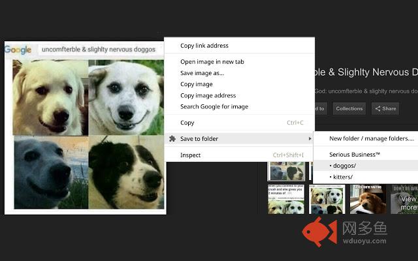Open the Collections button
The width and height of the screenshot is (418, 261).
point(349,109)
